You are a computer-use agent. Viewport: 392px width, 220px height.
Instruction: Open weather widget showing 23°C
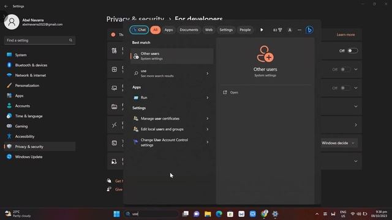click(x=18, y=214)
